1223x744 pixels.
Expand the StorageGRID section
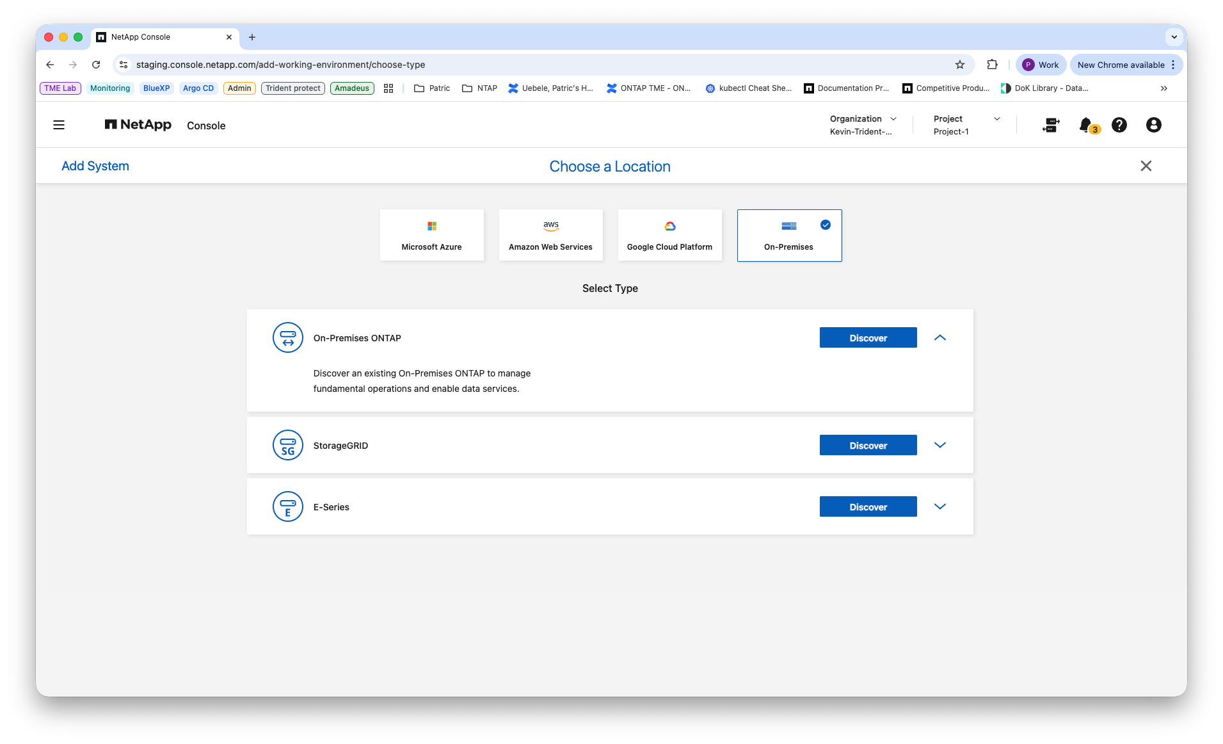click(x=939, y=445)
